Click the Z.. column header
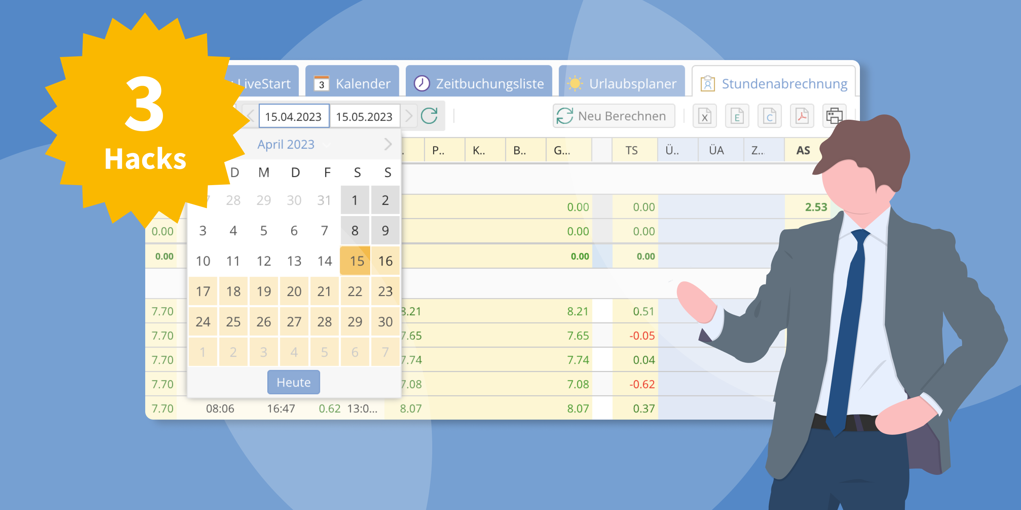The height and width of the screenshot is (510, 1021). [763, 150]
